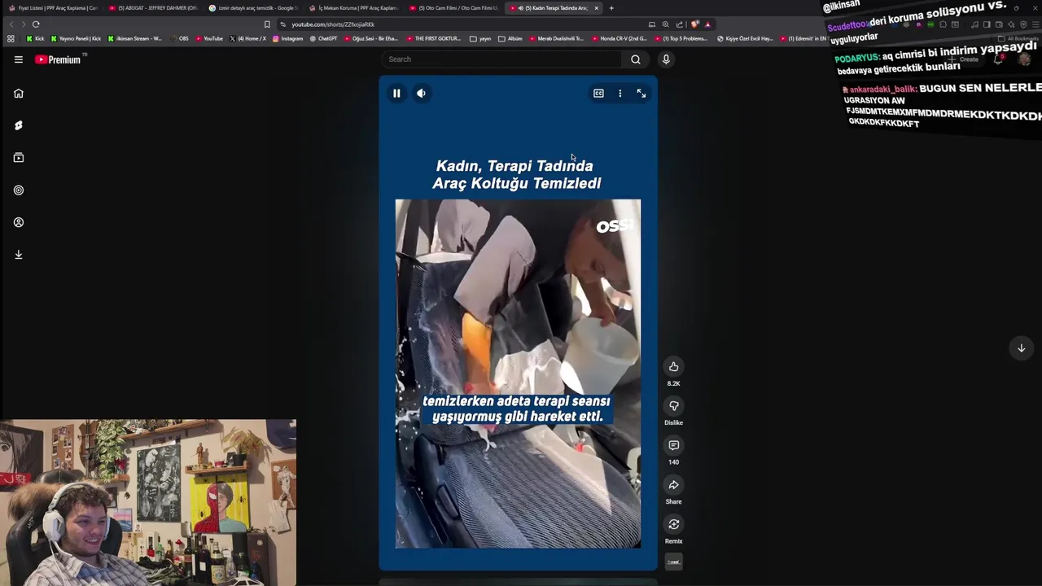Close the Kadın Terapi Tadında tab
The image size is (1042, 586).
coord(596,8)
